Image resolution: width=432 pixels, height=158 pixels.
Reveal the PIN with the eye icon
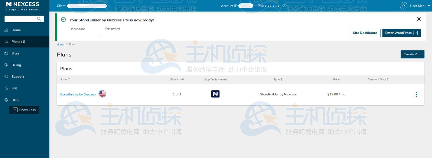point(285,6)
